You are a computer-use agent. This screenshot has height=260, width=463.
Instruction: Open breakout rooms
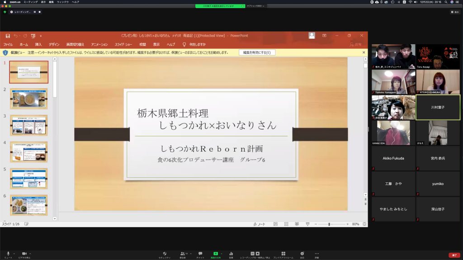click(283, 254)
